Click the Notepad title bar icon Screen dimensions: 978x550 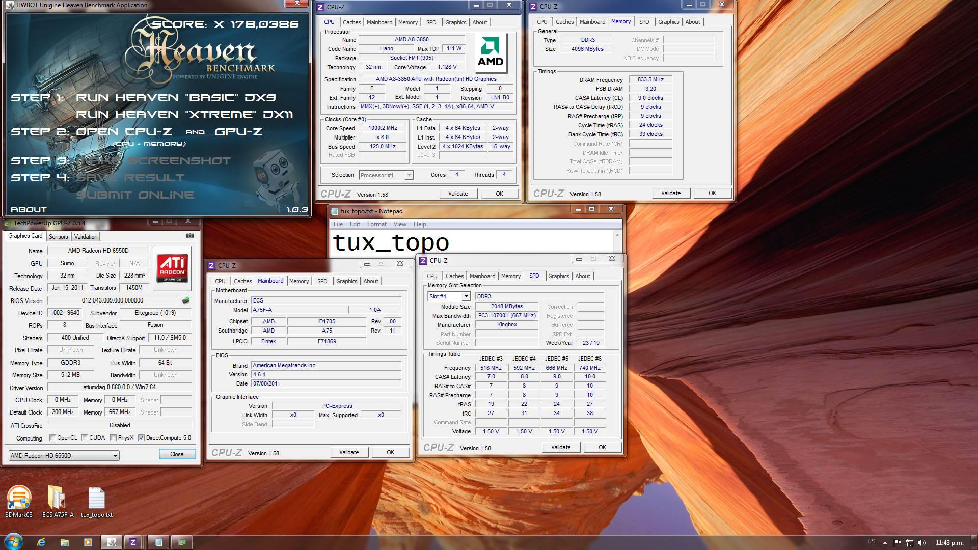point(334,211)
